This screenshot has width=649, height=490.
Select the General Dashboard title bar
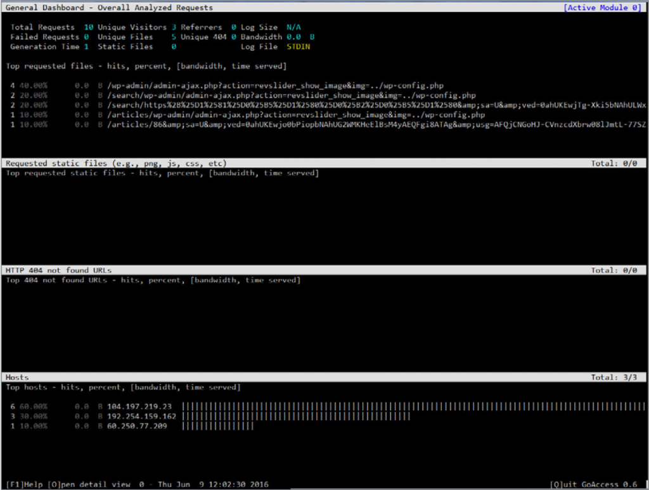tap(324, 8)
